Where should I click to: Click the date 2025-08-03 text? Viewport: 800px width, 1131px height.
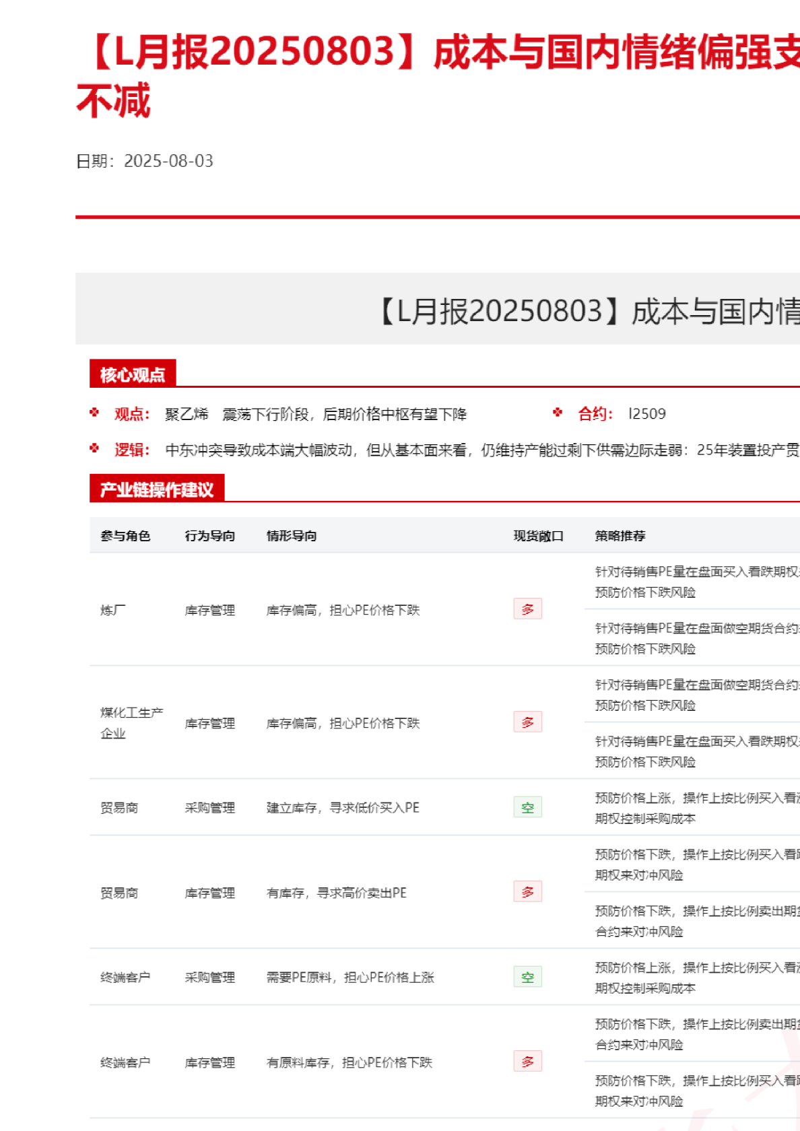pos(168,161)
